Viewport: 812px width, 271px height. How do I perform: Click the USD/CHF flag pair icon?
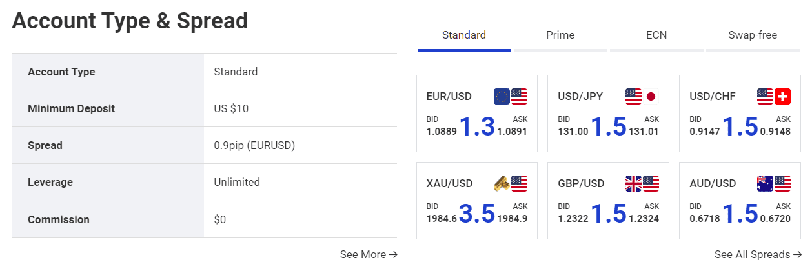774,97
